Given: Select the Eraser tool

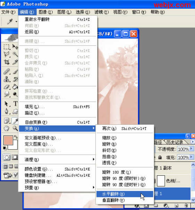Looking at the screenshot, I should [6, 87].
